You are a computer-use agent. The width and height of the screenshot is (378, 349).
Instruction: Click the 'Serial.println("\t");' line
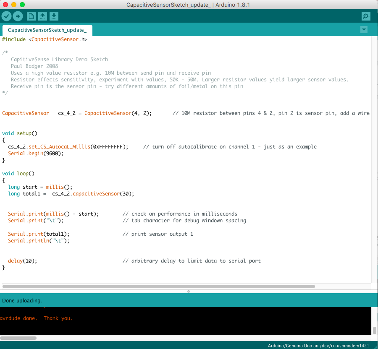point(39,241)
